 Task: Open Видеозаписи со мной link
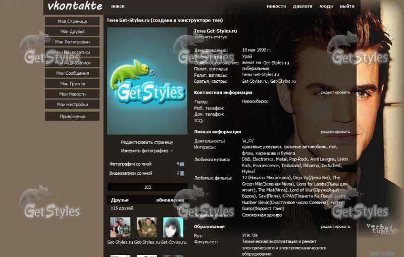coord(131,173)
